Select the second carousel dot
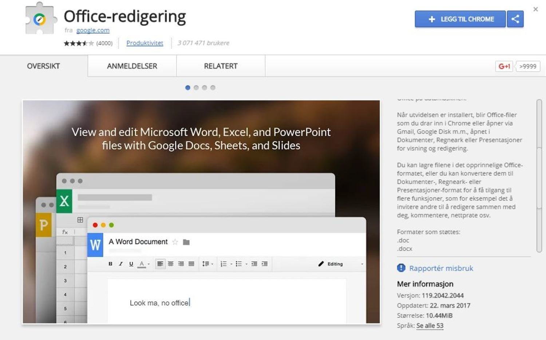Viewport: 546px width, 340px height. [x=196, y=88]
